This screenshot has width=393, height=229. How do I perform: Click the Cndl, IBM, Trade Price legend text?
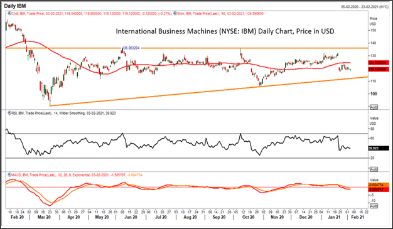[92, 14]
